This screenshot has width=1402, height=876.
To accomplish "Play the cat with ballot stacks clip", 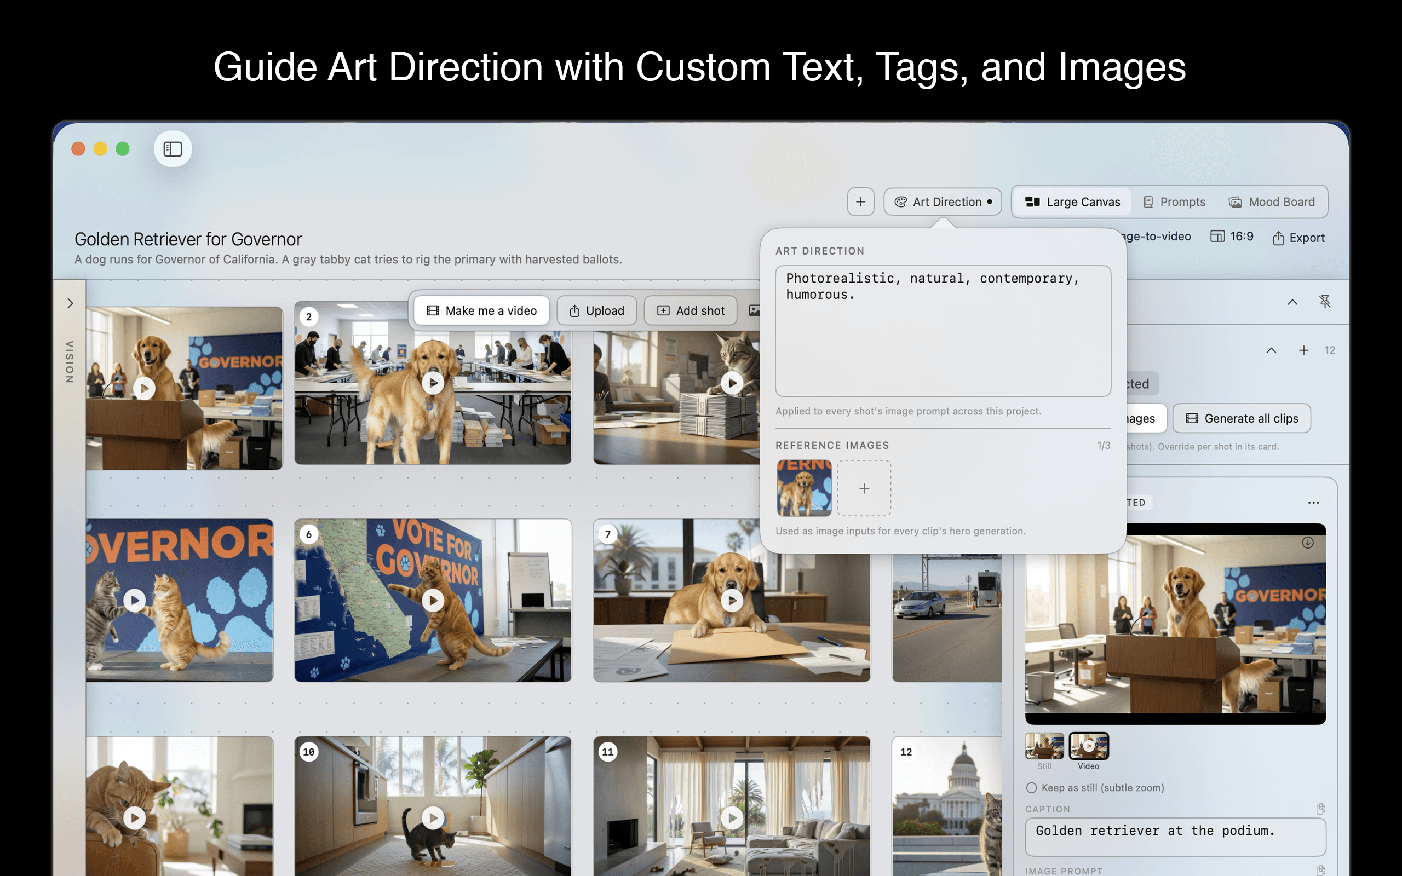I will click(732, 382).
